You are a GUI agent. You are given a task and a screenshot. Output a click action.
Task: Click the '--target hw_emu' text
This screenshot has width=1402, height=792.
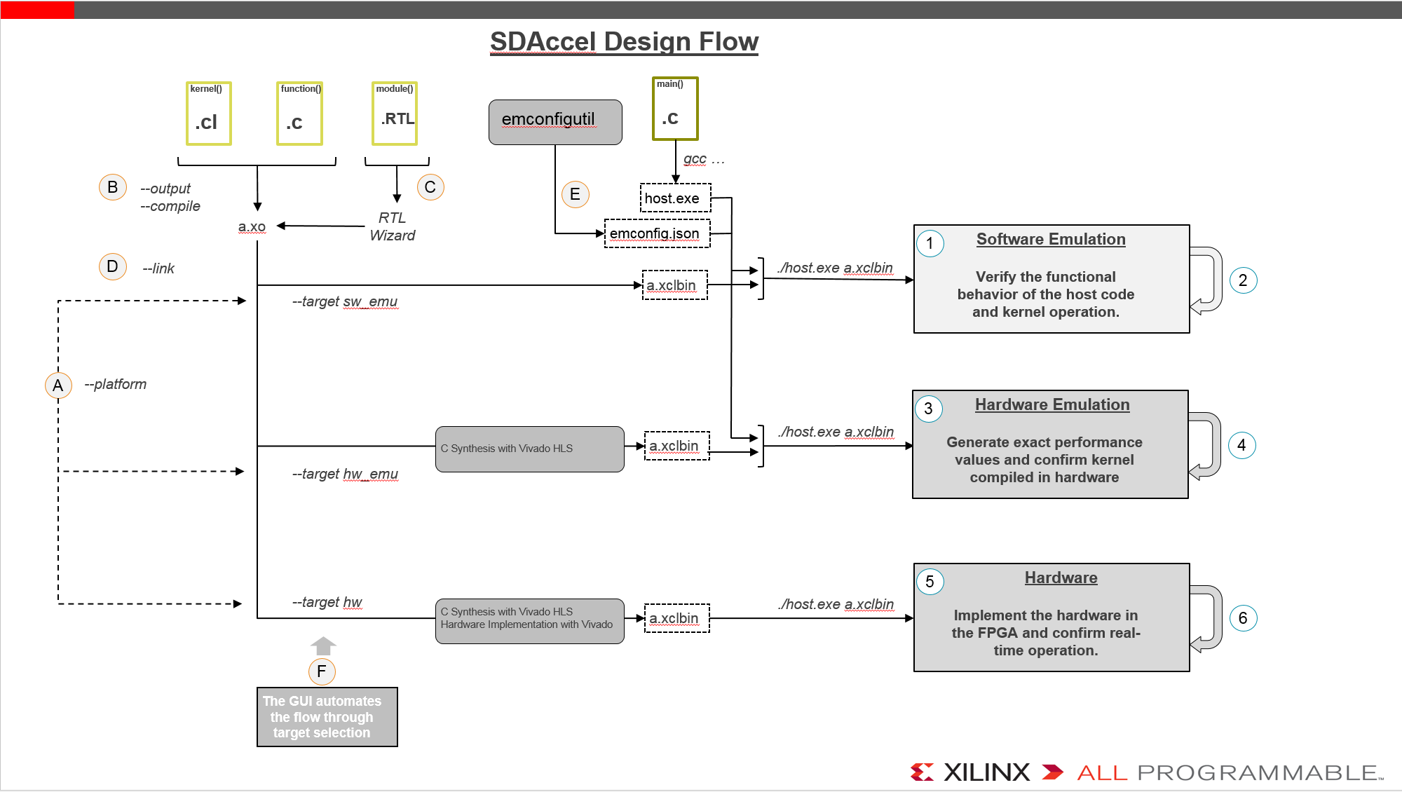tap(345, 474)
